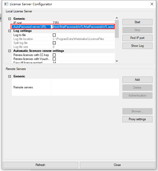Select the Log file location label
This screenshot has width=158, height=171.
tap(23, 39)
